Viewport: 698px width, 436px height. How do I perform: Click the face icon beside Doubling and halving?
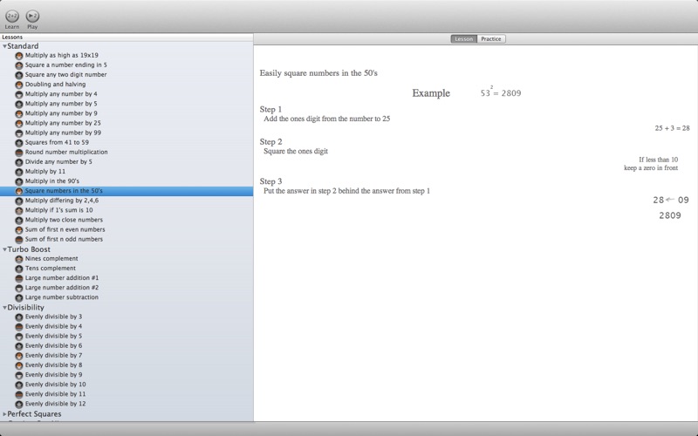pyautogui.click(x=18, y=85)
